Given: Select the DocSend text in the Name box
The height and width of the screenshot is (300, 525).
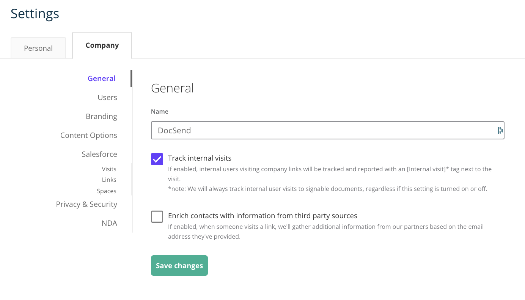Looking at the screenshot, I should (x=174, y=130).
